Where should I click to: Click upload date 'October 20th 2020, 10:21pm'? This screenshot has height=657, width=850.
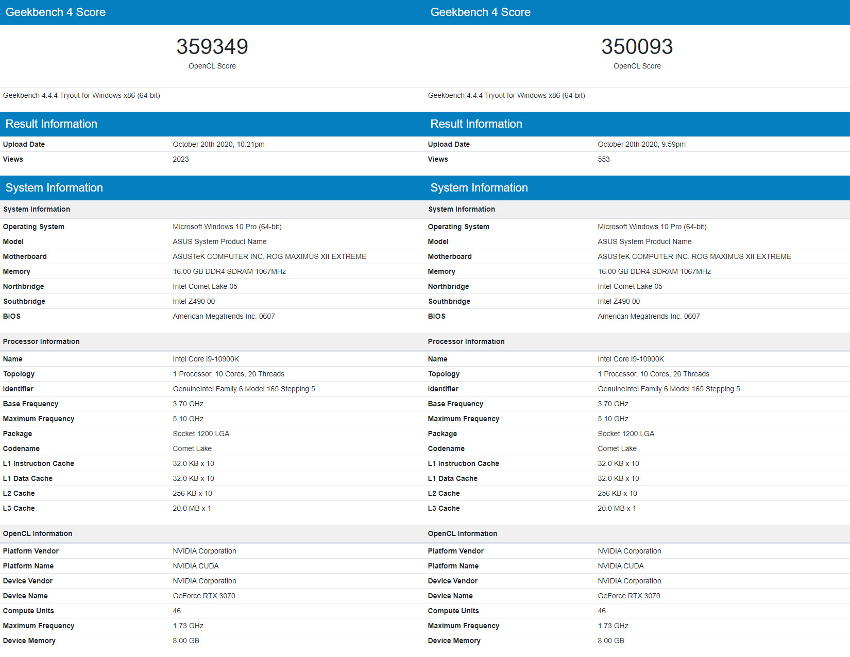[x=218, y=144]
